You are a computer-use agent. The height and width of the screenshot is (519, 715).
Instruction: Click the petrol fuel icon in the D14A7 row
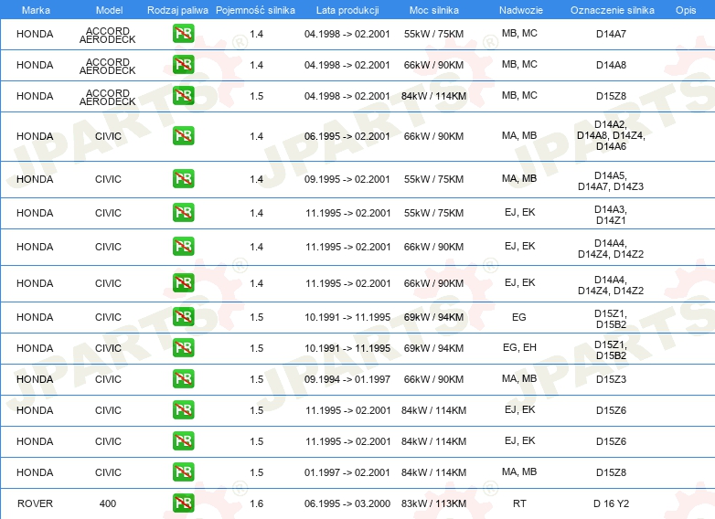(183, 33)
